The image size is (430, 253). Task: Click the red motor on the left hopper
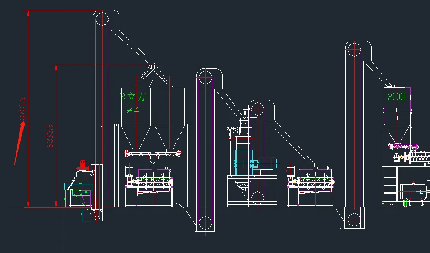click(x=82, y=165)
